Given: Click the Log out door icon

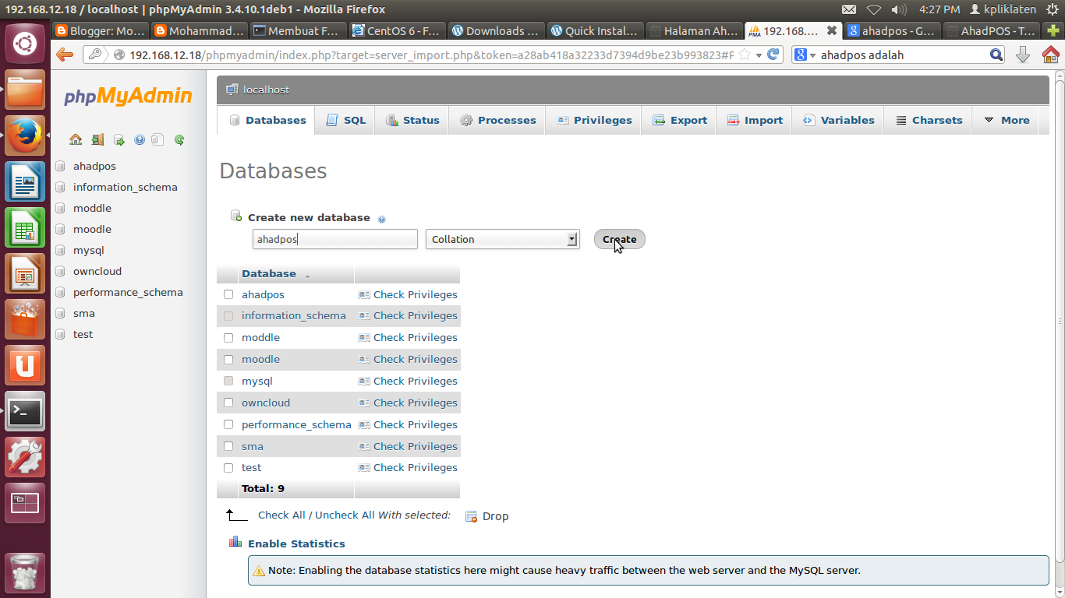Looking at the screenshot, I should tap(97, 140).
